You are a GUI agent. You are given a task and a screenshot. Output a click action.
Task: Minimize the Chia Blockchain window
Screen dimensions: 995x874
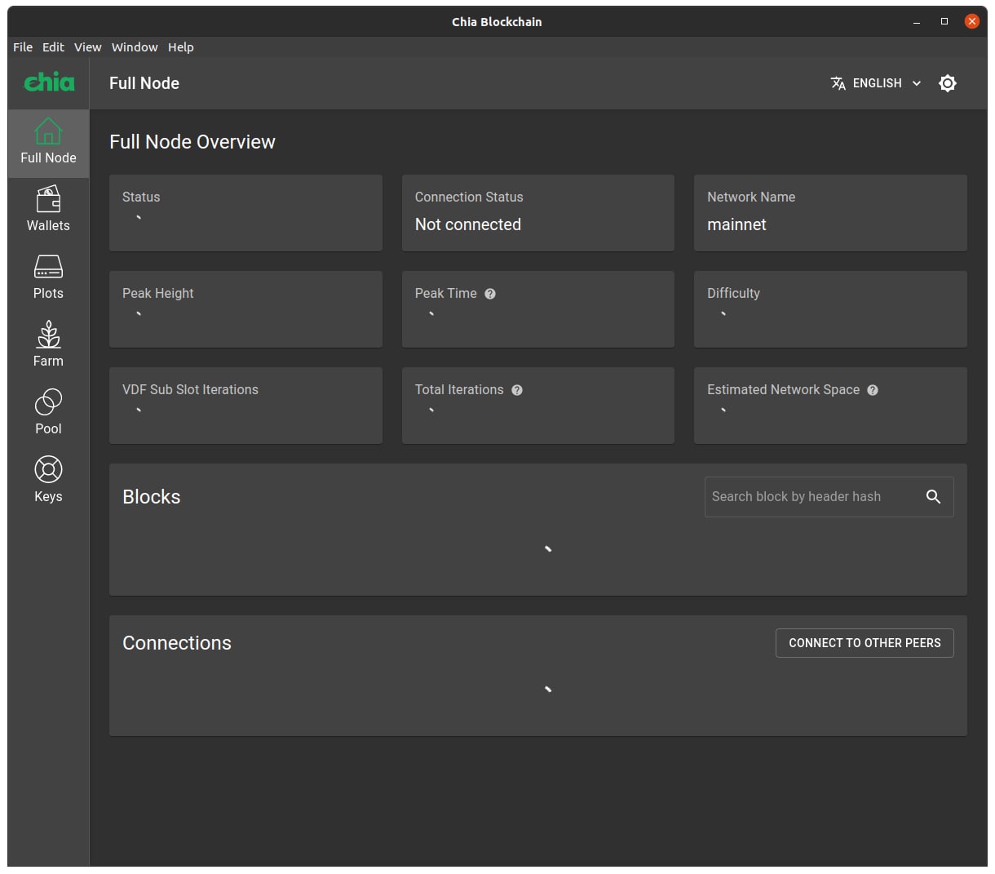[917, 22]
